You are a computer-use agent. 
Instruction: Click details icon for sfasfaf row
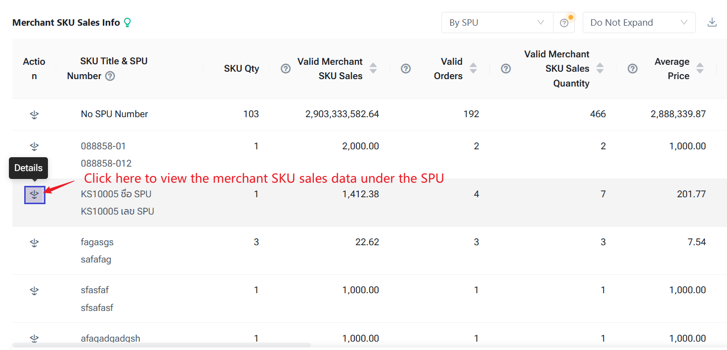pyautogui.click(x=34, y=291)
